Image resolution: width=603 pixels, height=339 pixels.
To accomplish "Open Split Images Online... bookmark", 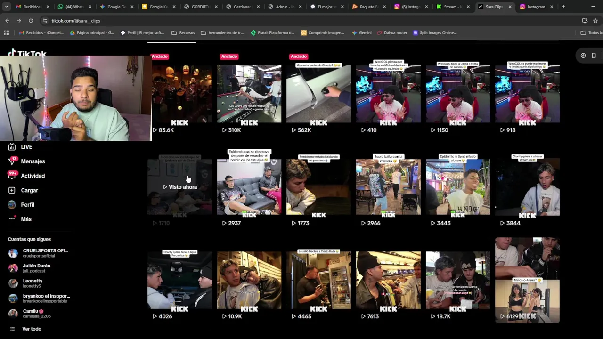I will pos(434,33).
